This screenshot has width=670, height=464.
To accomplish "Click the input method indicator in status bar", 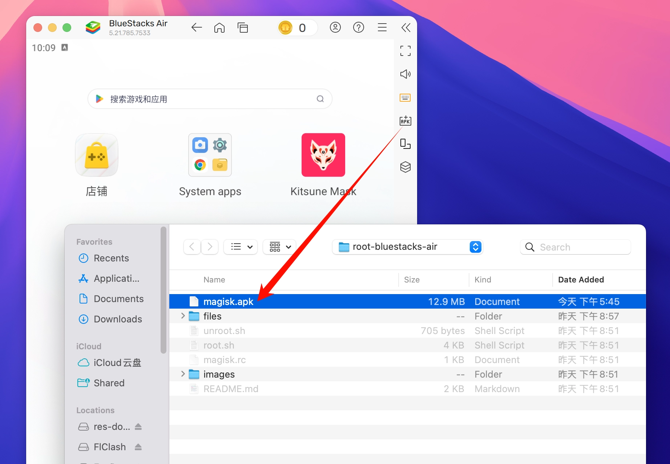I will 65,48.
